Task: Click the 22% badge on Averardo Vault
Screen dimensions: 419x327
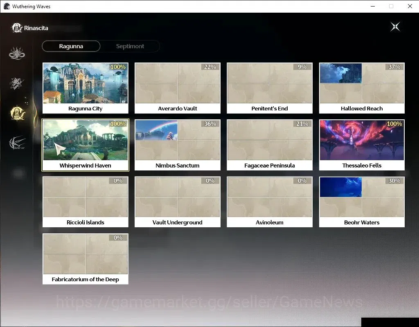Action: click(210, 67)
